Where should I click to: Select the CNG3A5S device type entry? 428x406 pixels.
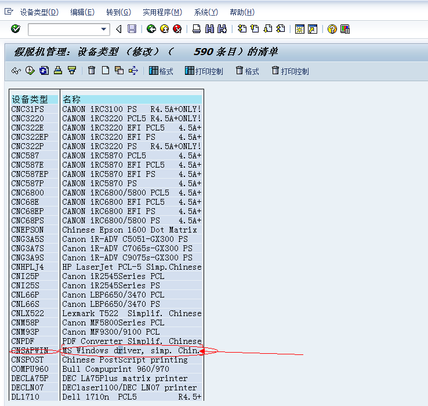[28, 239]
